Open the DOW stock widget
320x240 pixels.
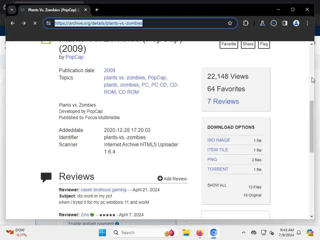pos(16,232)
